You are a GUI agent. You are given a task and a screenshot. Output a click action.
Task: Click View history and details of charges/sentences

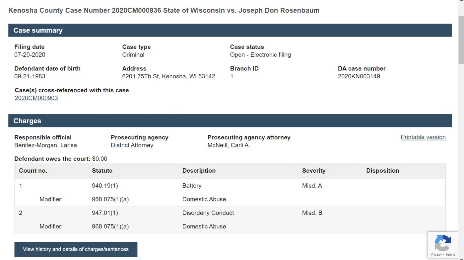coord(76,249)
